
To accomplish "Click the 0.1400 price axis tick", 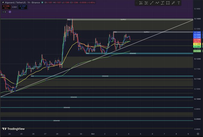I will pos(197,19).
